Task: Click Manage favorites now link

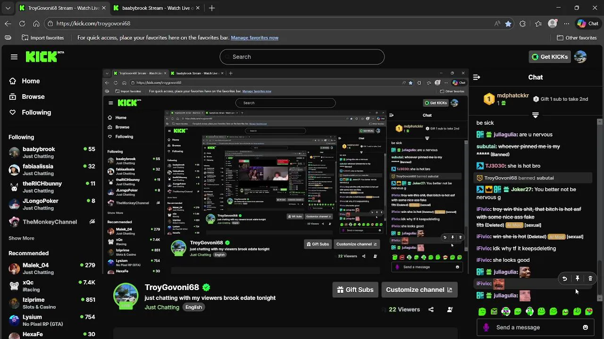Action: pos(254,38)
